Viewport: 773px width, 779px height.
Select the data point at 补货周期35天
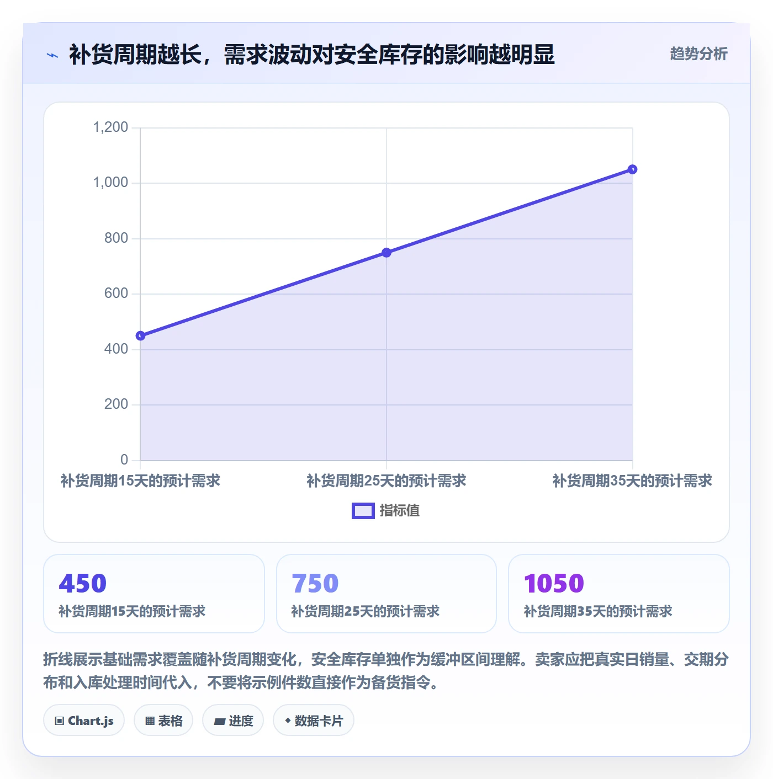633,169
